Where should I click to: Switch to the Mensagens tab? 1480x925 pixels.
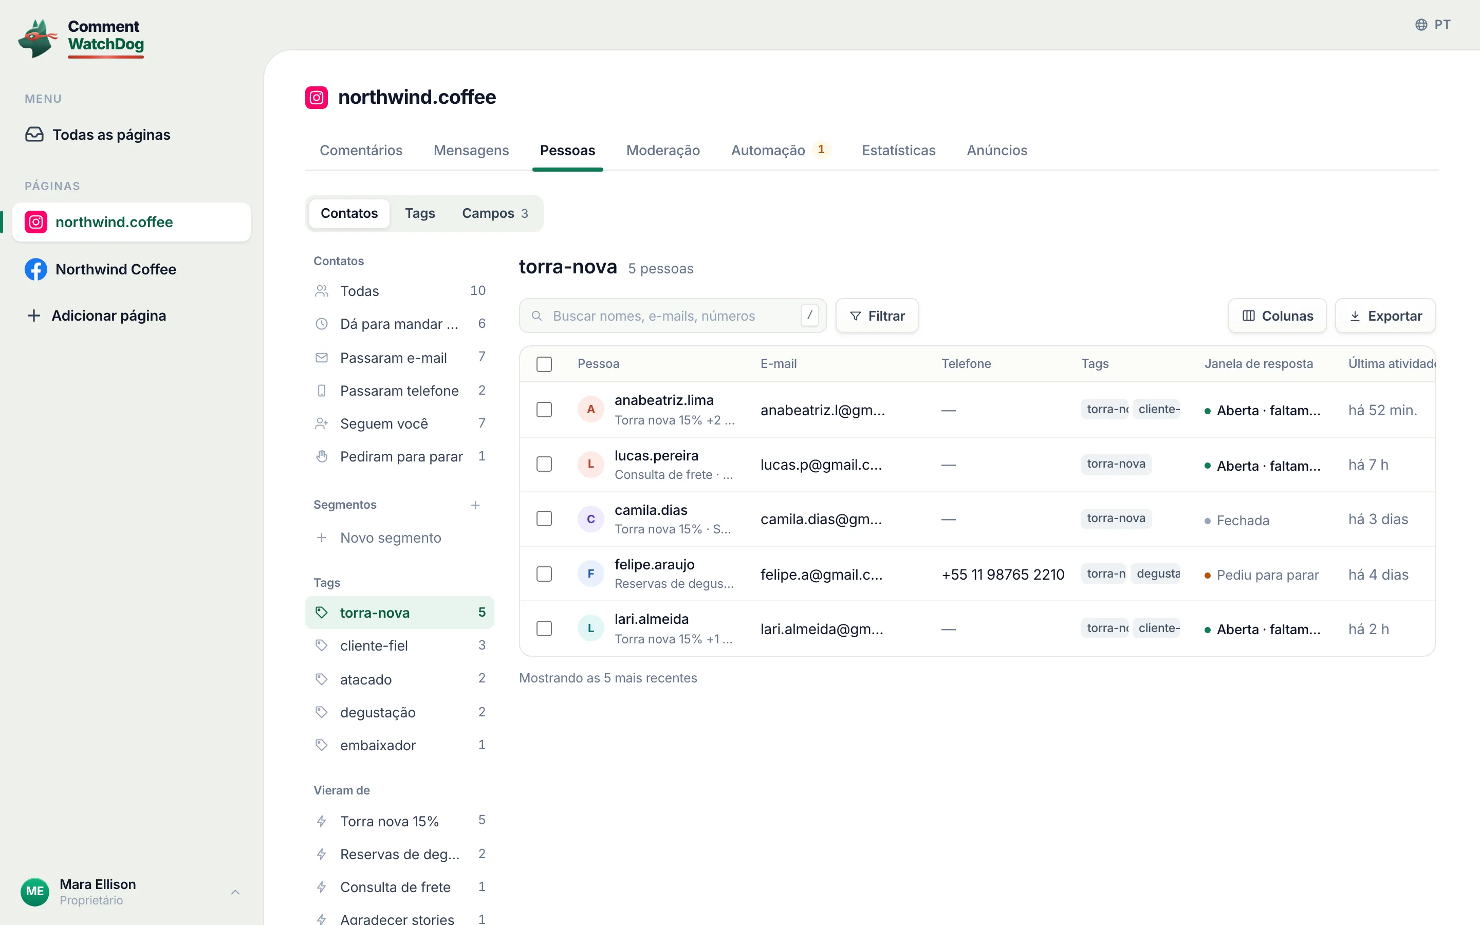tap(471, 151)
